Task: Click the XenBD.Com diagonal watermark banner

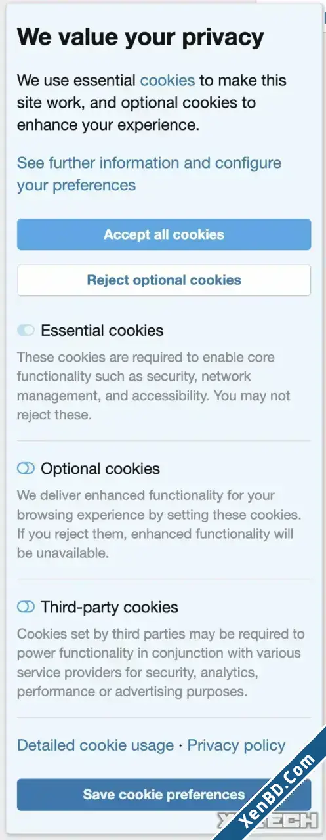Action: (x=274, y=787)
